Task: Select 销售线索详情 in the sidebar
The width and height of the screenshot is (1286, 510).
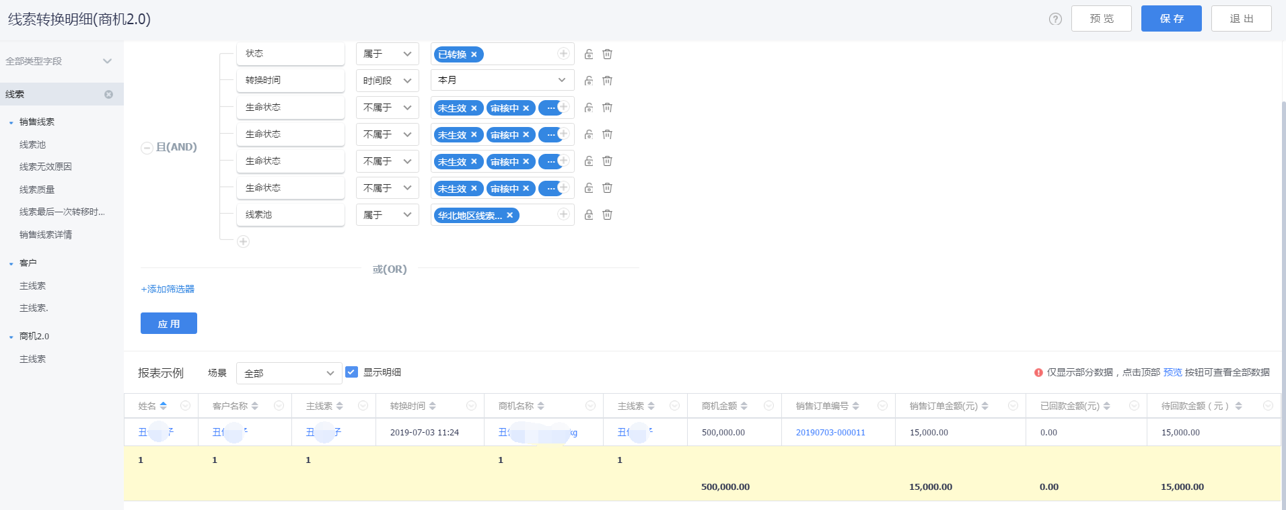Action: point(45,235)
